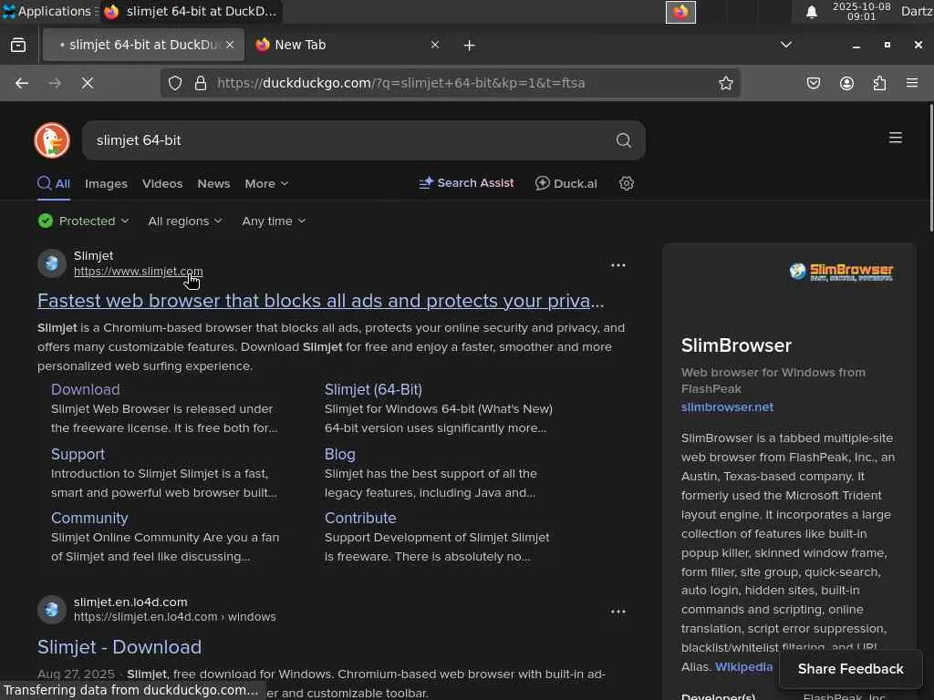Viewport: 934px width, 700px height.
Task: Open the Support sitelink
Action: (78, 454)
